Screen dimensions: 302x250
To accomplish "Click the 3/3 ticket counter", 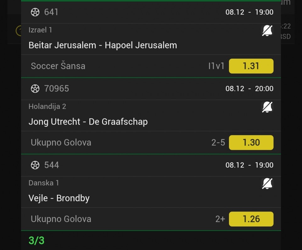I will click(36, 241).
